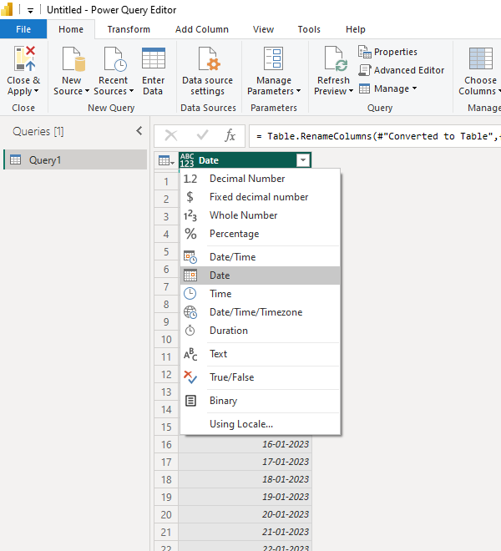Collapse the Queries pane chevron
The image size is (501, 551).
[139, 131]
